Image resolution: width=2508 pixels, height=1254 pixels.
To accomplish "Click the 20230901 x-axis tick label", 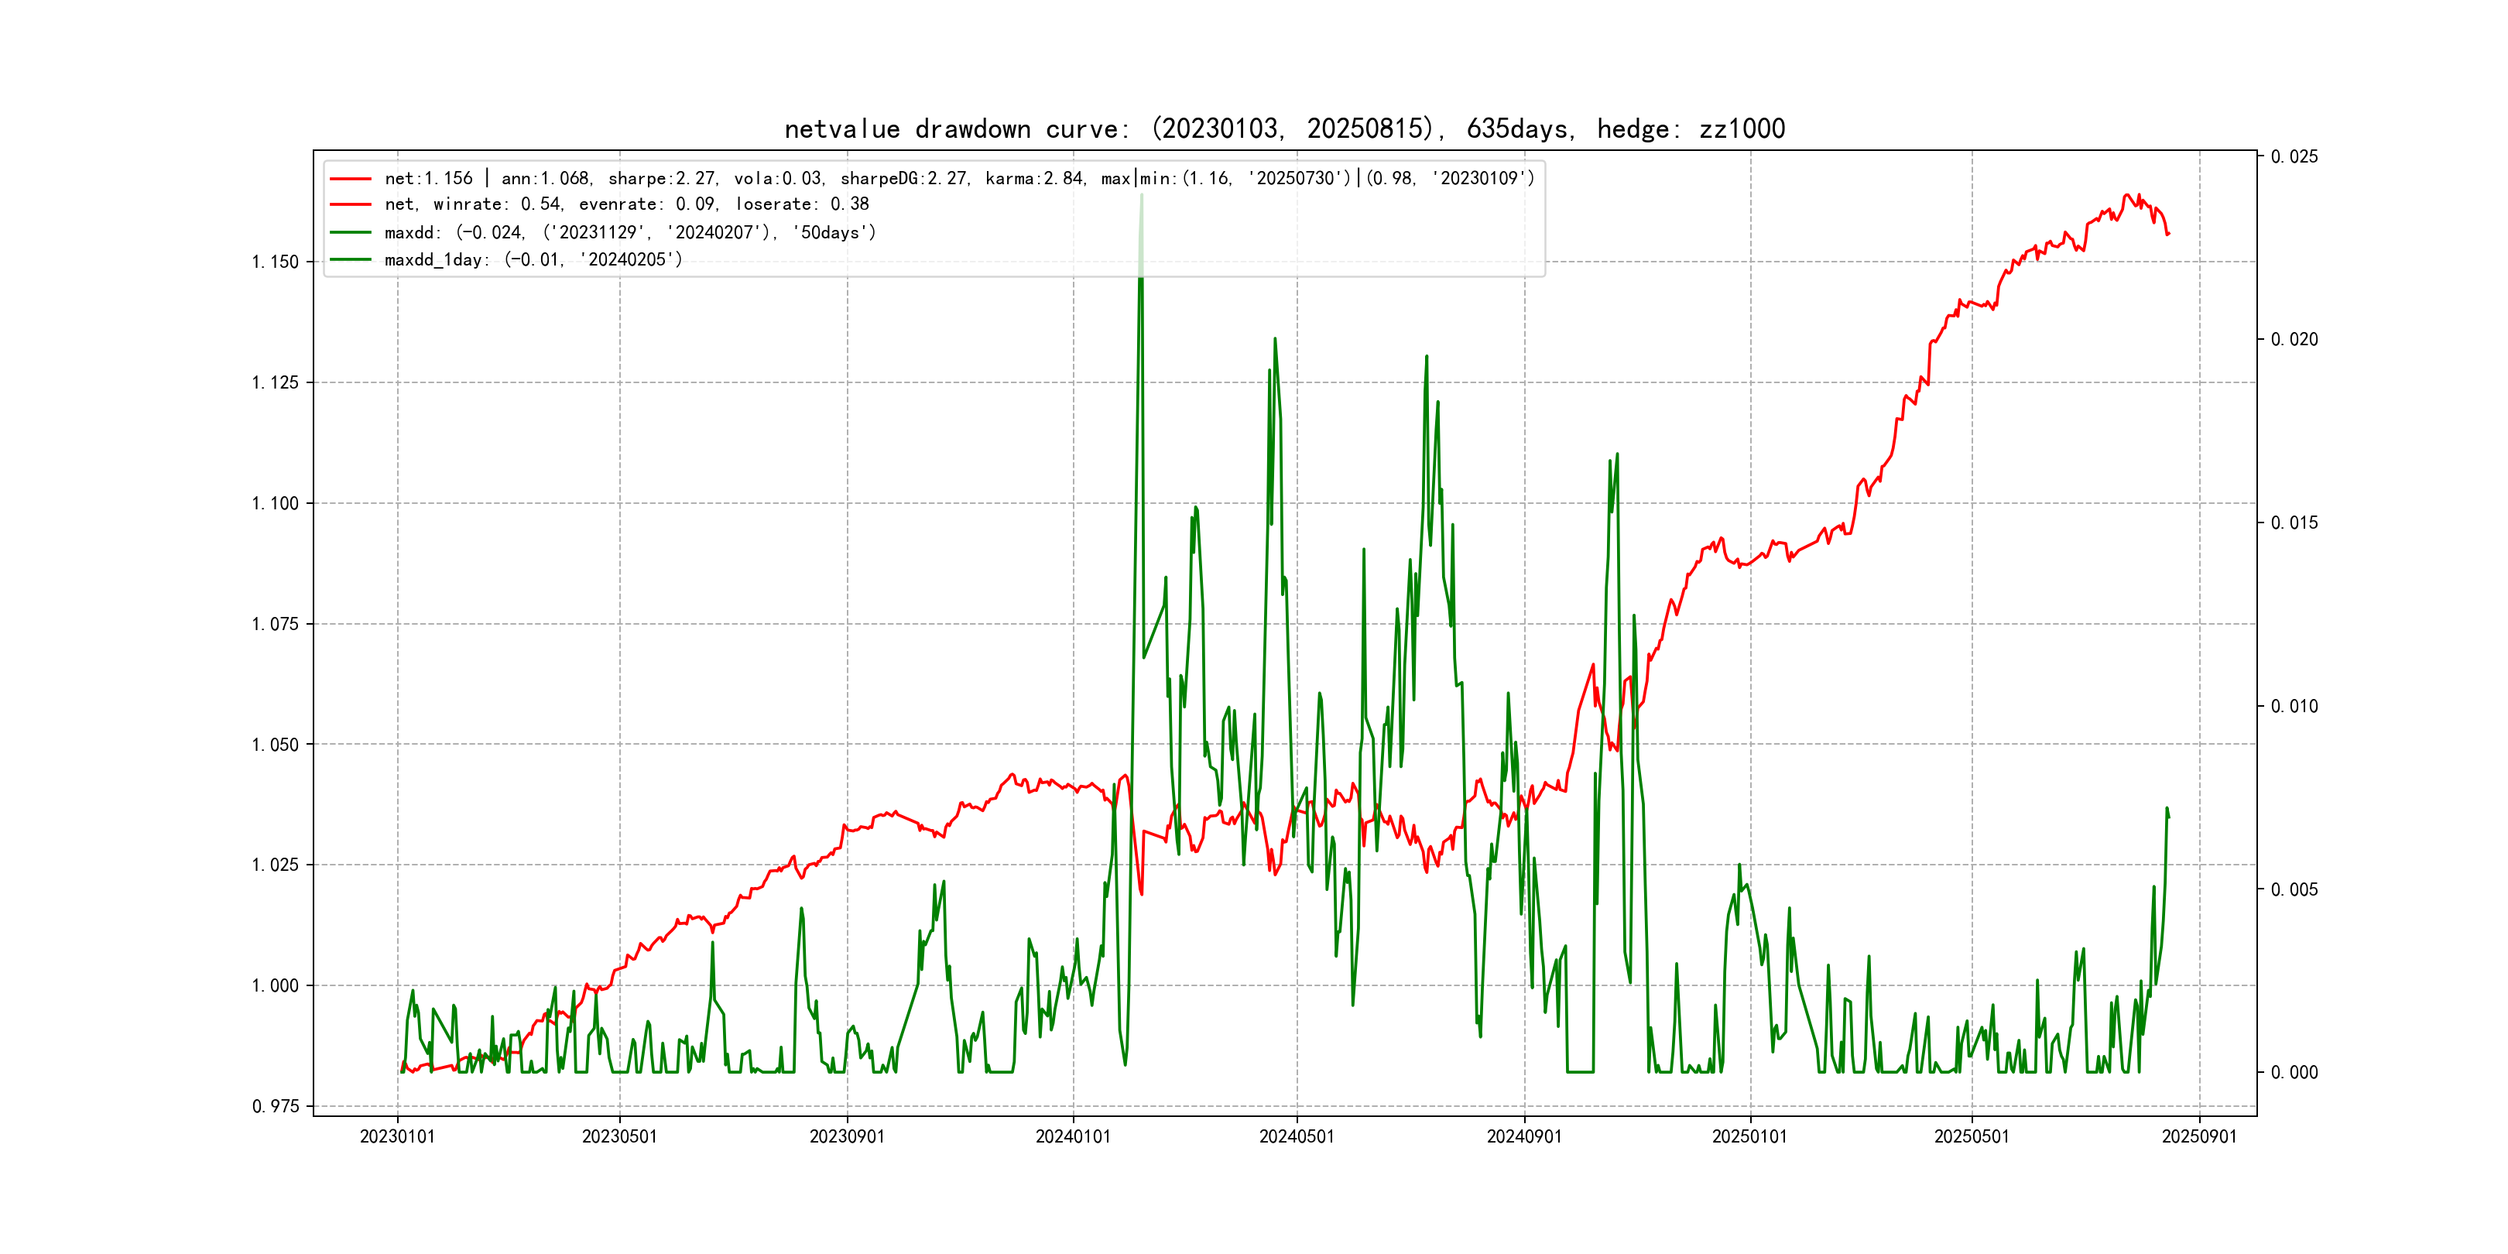I will pyautogui.click(x=847, y=1137).
